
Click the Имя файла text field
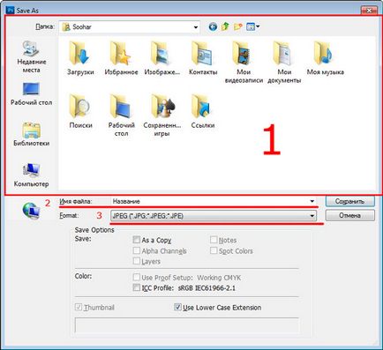[x=214, y=201]
